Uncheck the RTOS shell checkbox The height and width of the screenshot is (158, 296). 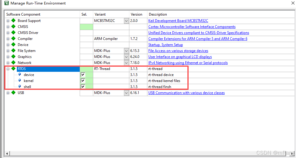83,87
